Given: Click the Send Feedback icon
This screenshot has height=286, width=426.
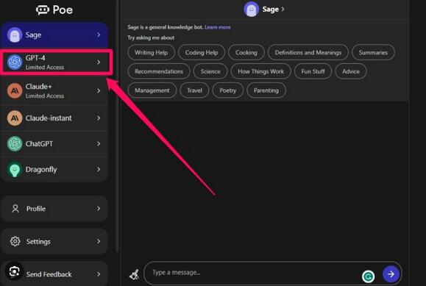Looking at the screenshot, I should pyautogui.click(x=14, y=271).
